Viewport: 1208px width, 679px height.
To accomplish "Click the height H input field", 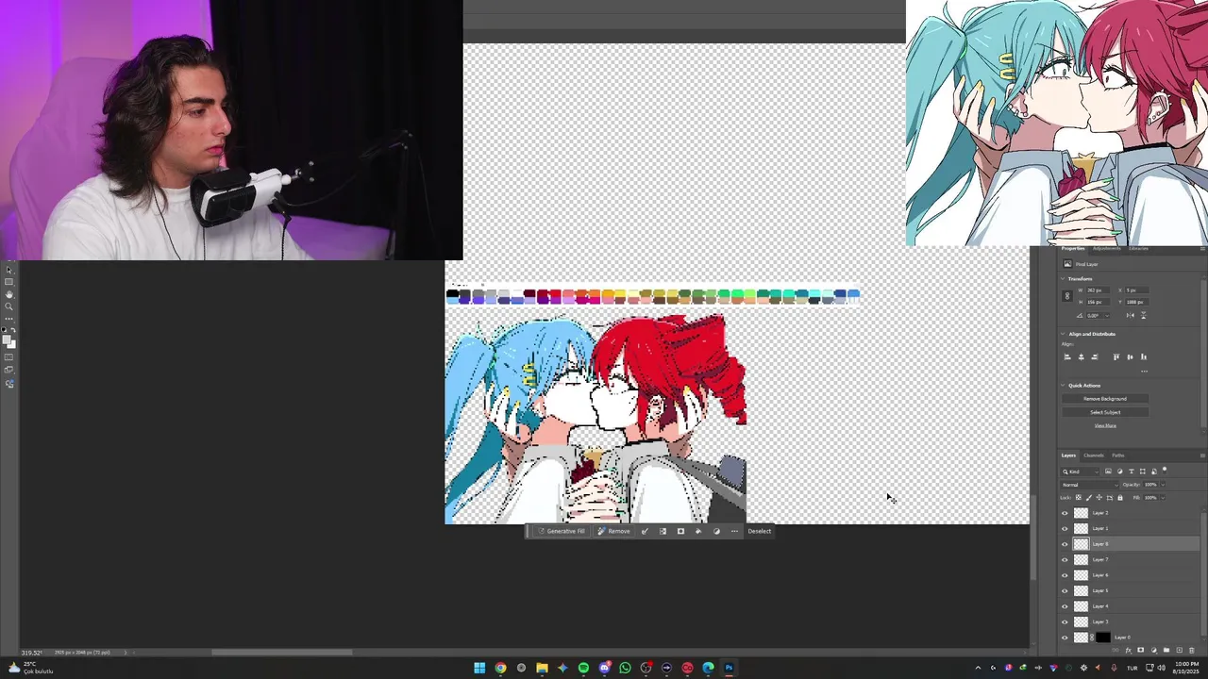I will tap(1099, 302).
